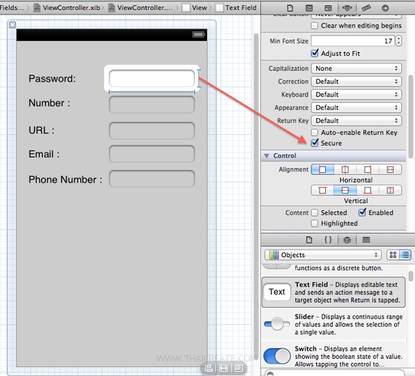The width and height of the screenshot is (415, 376).
Task: Set vertical alignment to fill
Action: pyautogui.click(x=390, y=190)
